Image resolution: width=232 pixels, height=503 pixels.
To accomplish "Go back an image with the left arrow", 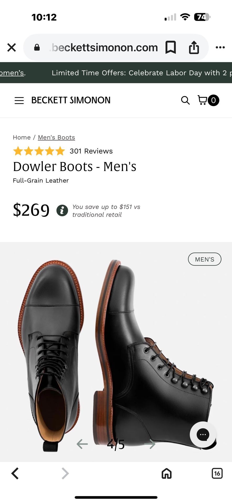I will (82, 444).
